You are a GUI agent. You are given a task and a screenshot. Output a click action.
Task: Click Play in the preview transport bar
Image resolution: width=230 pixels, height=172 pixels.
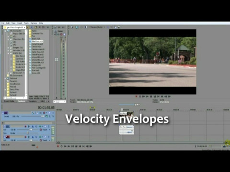point(147,97)
